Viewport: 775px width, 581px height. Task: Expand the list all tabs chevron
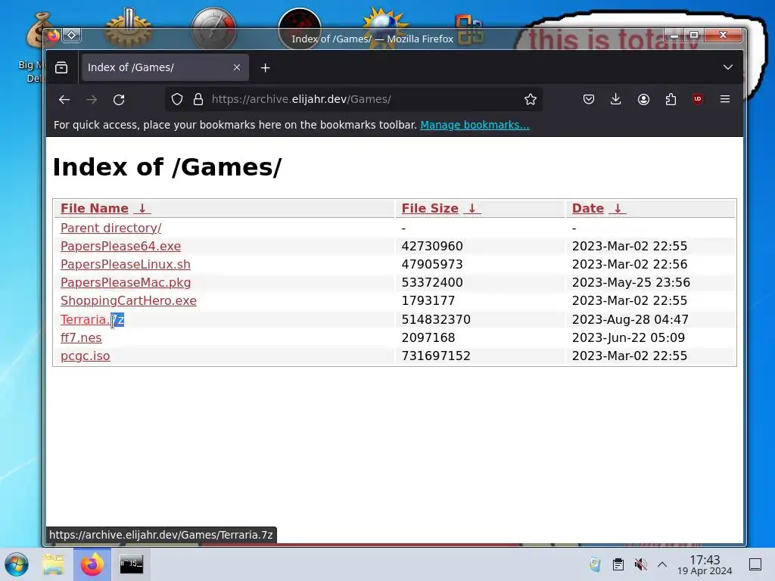[x=728, y=67]
